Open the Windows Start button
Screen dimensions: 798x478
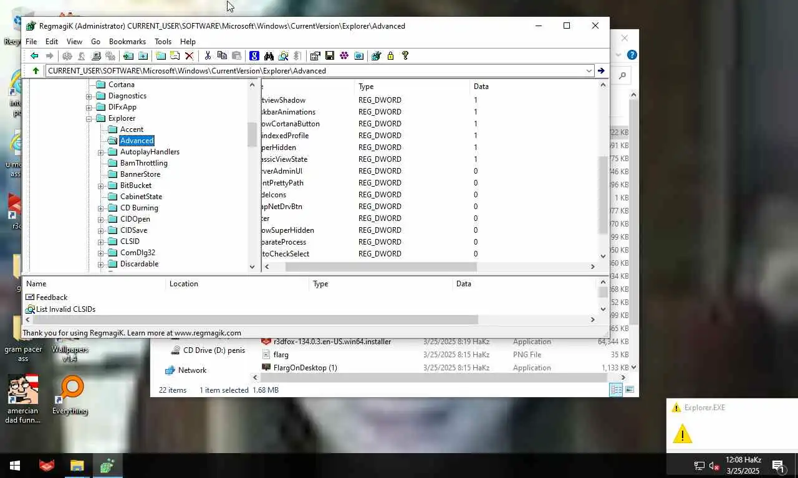click(15, 466)
